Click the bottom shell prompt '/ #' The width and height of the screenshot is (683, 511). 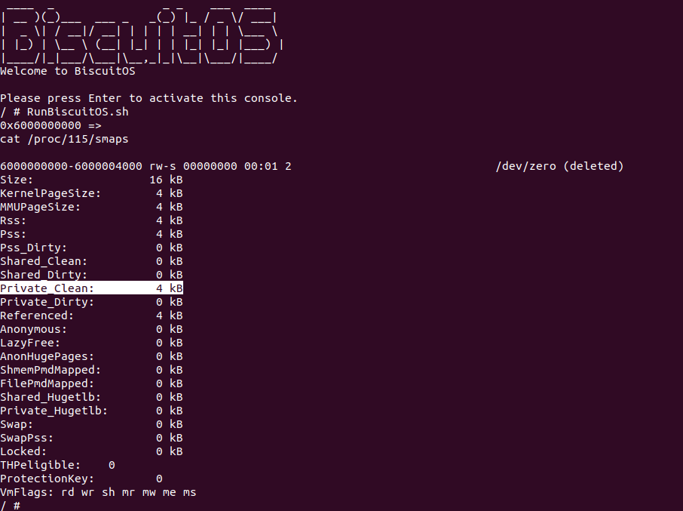[x=10, y=505]
